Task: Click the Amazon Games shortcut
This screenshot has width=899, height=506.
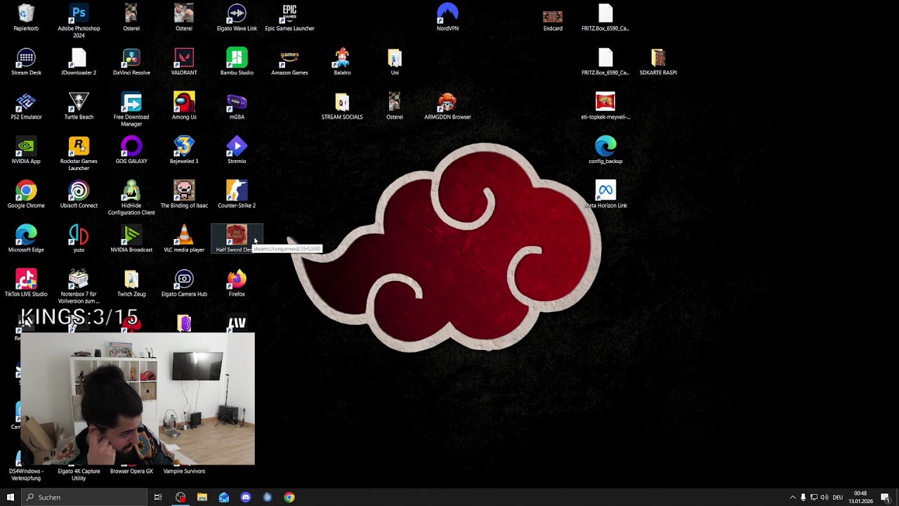Action: click(x=289, y=63)
